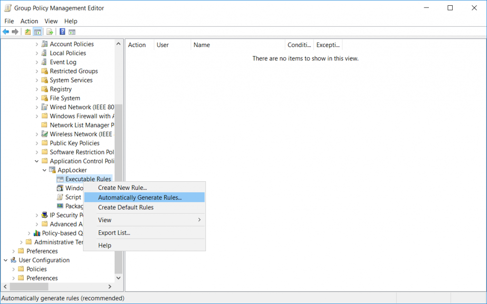Image resolution: width=487 pixels, height=304 pixels.
Task: Open the blue Help question mark icon
Action: pyautogui.click(x=62, y=32)
